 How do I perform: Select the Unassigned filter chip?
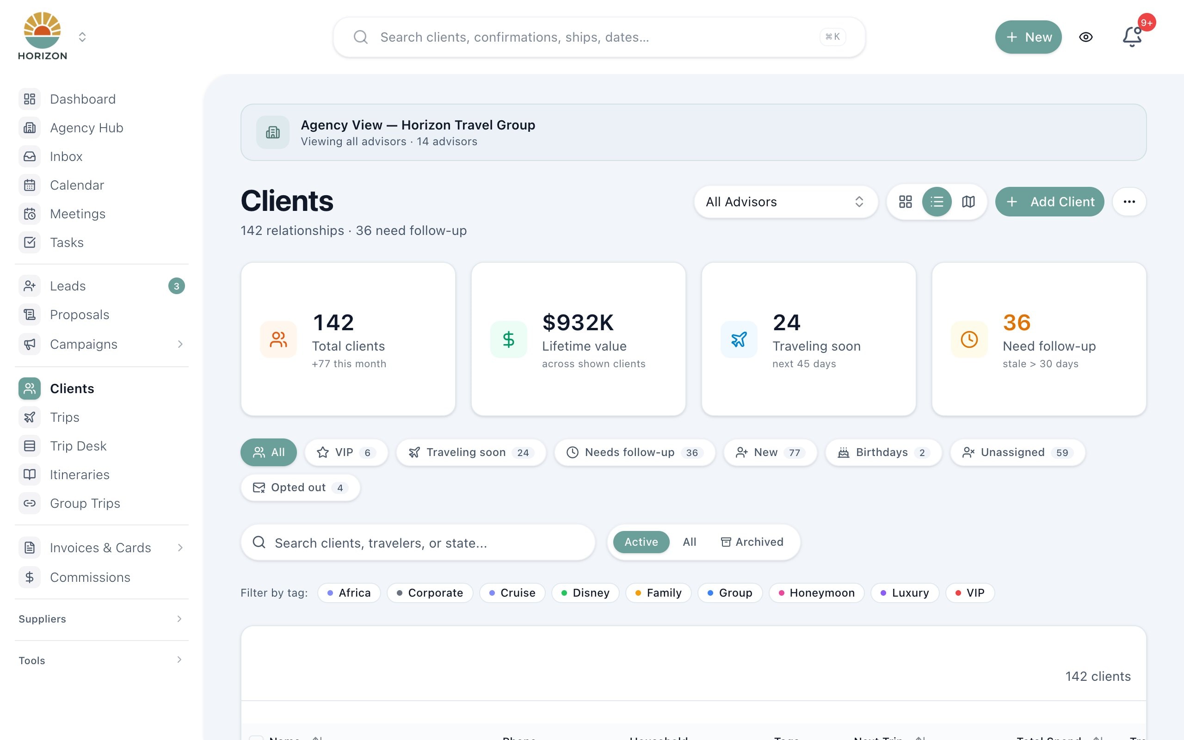point(1017,452)
